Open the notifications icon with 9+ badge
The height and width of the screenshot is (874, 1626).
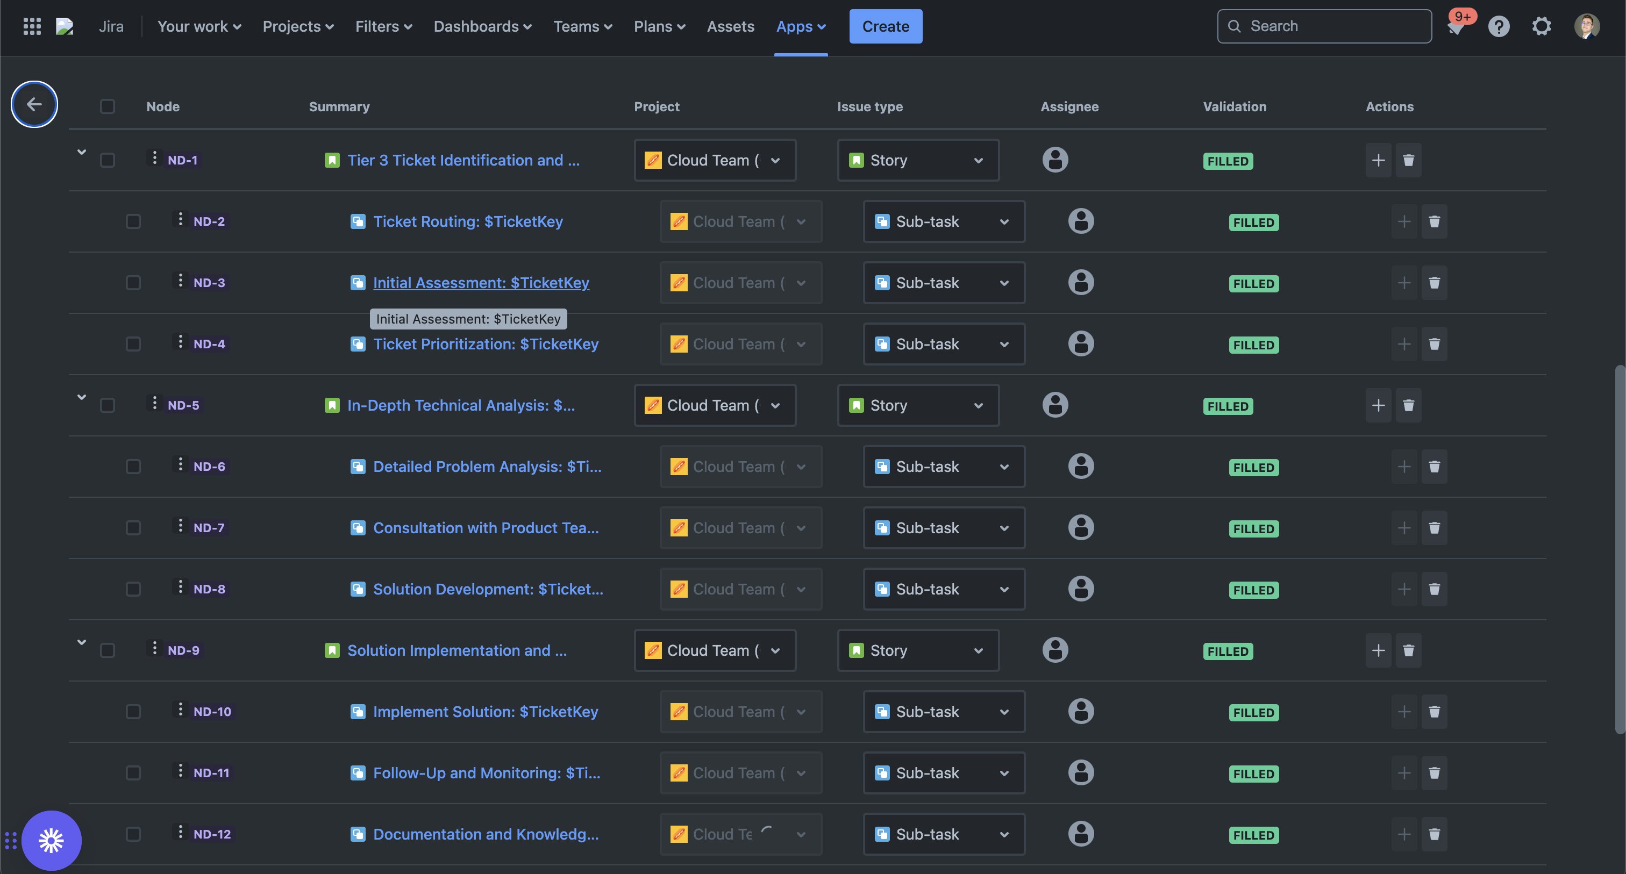coord(1456,27)
